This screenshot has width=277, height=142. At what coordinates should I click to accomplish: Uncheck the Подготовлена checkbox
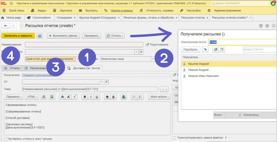pyautogui.click(x=147, y=45)
